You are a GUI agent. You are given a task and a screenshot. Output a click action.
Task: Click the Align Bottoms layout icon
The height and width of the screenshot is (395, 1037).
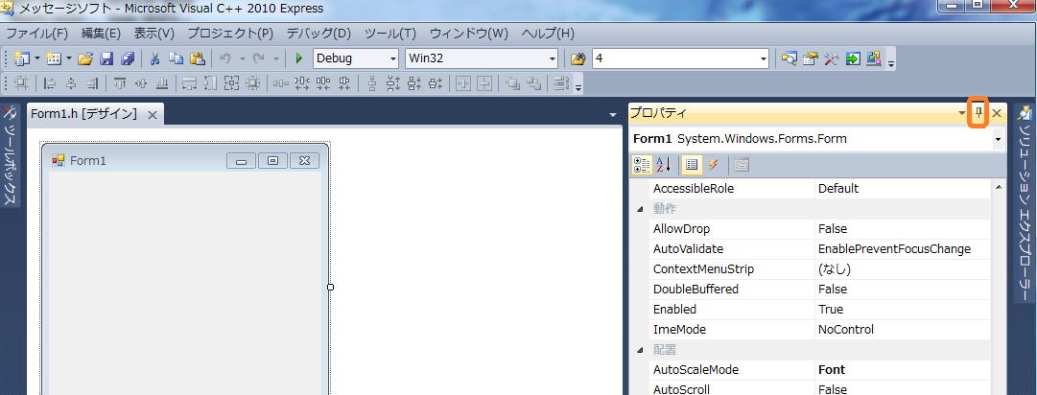(x=162, y=83)
